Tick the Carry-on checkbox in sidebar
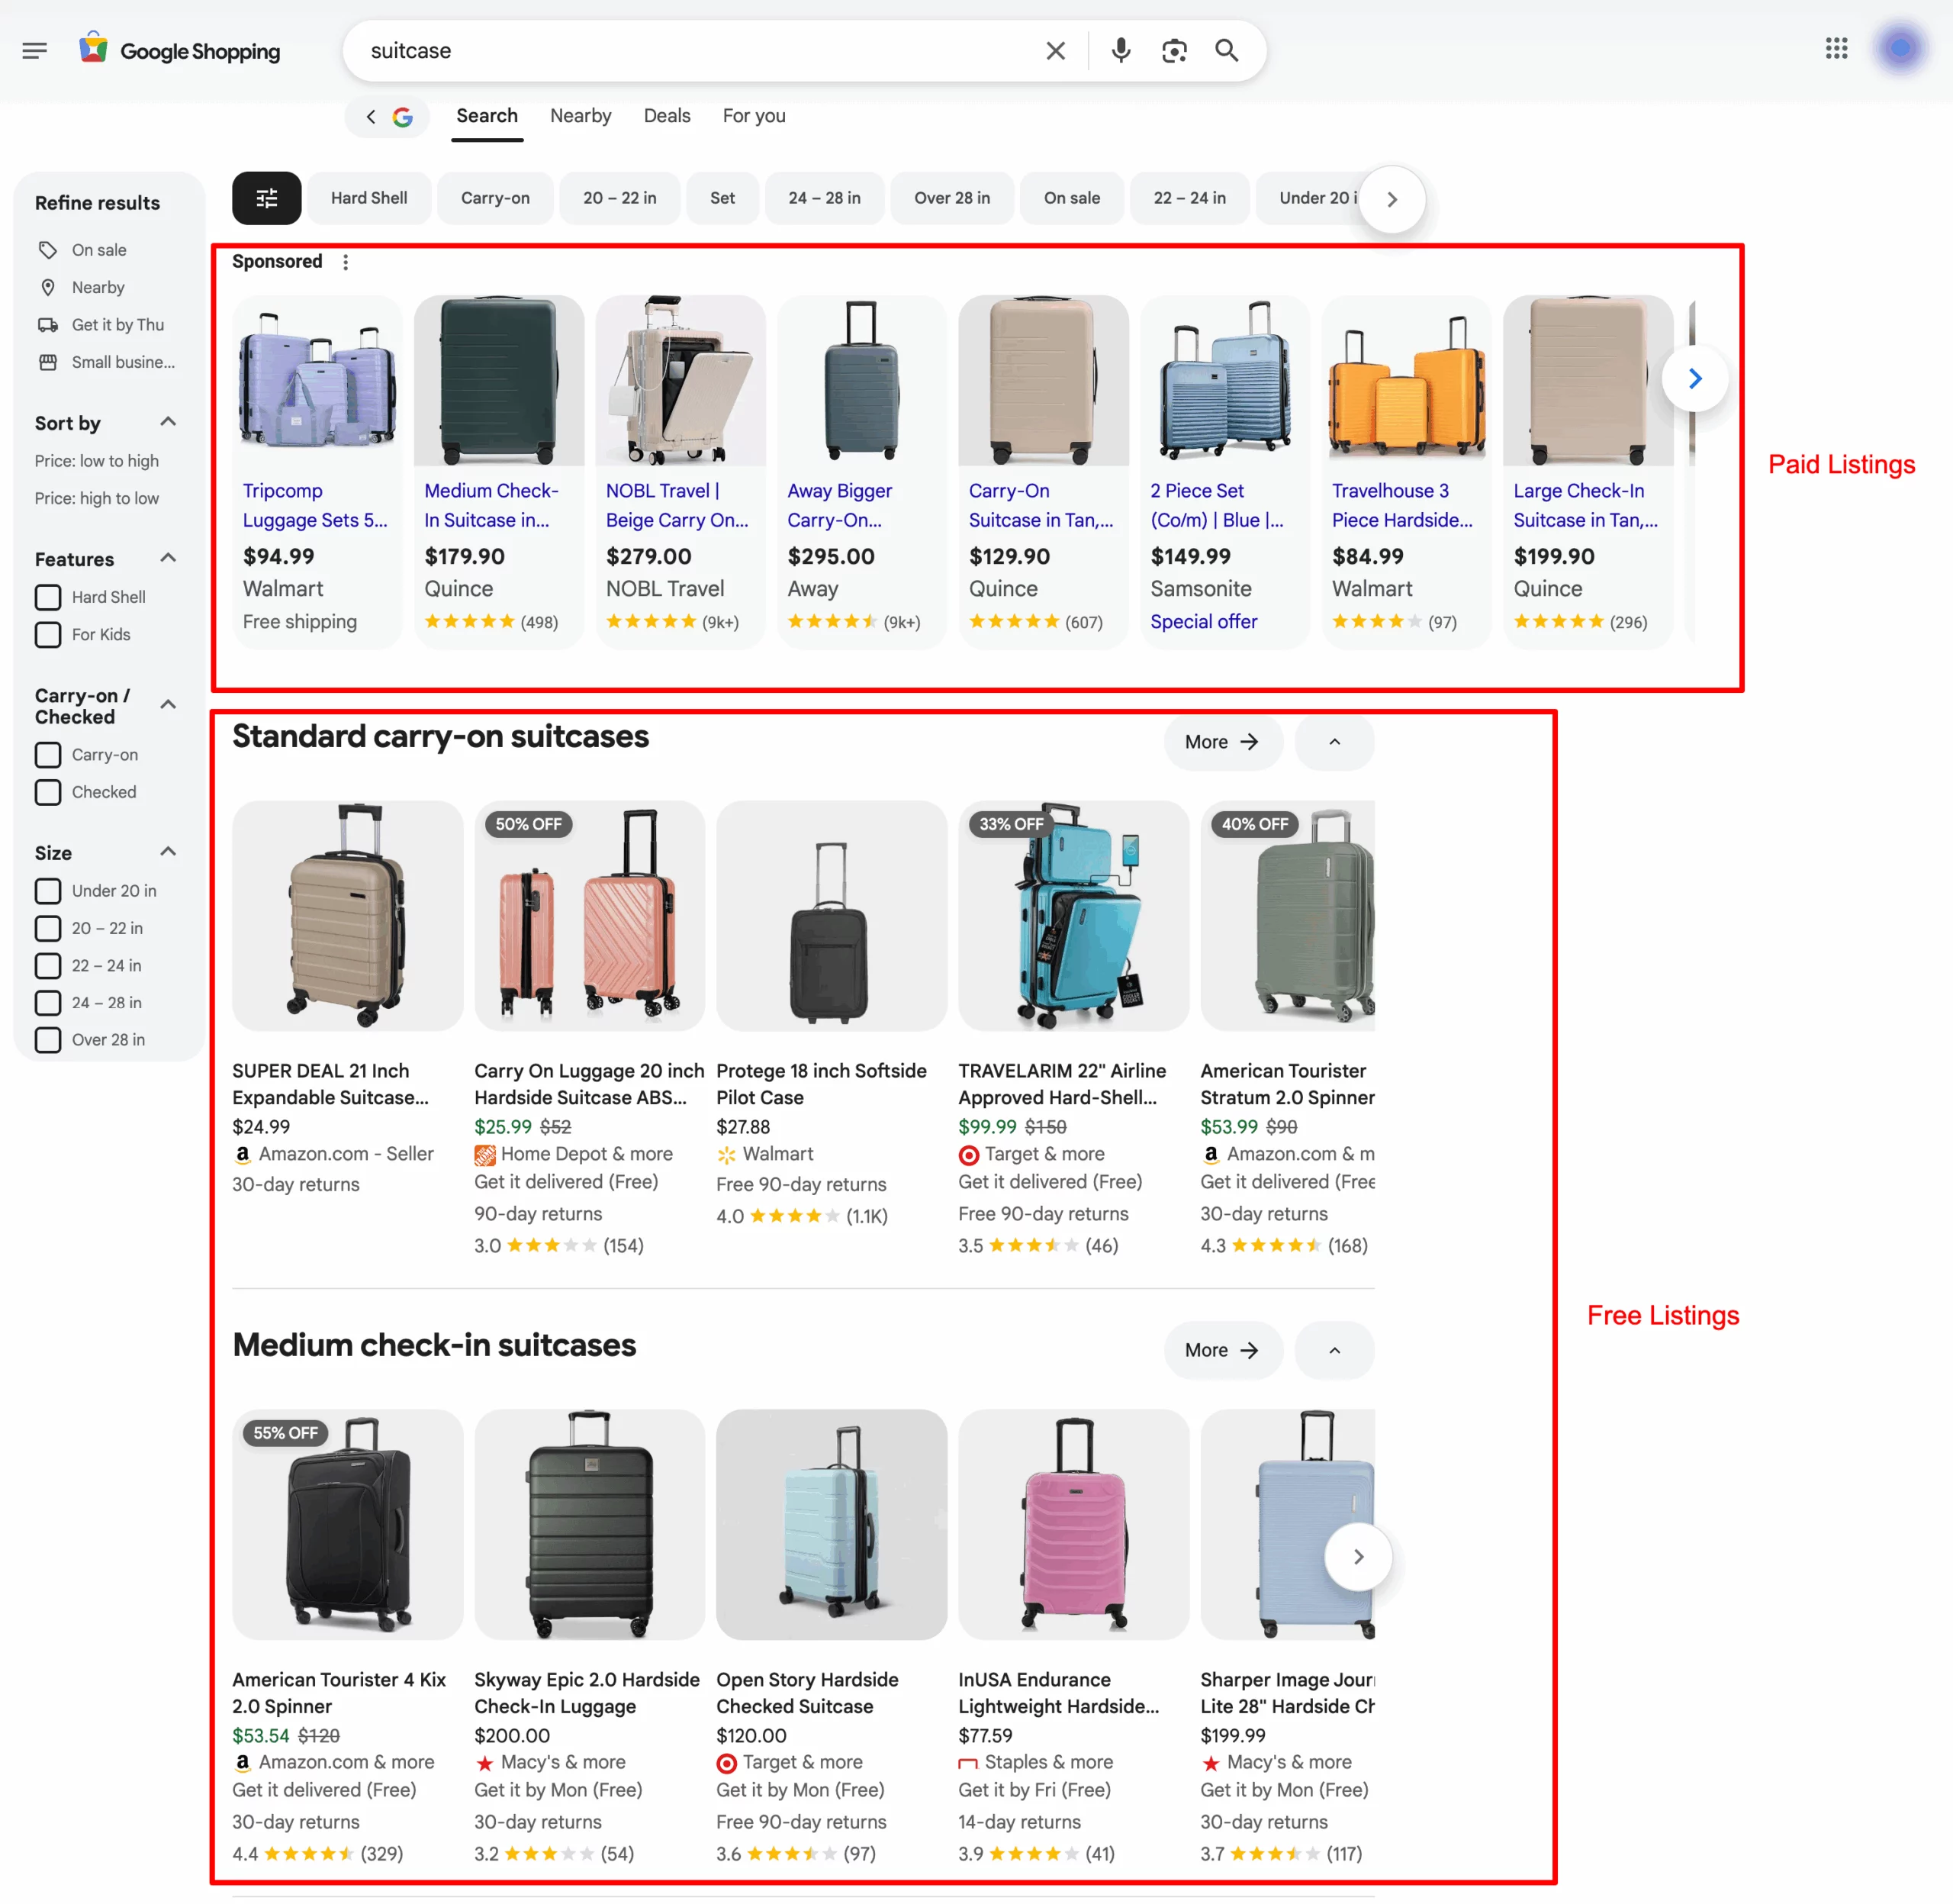1953x1904 pixels. 48,755
